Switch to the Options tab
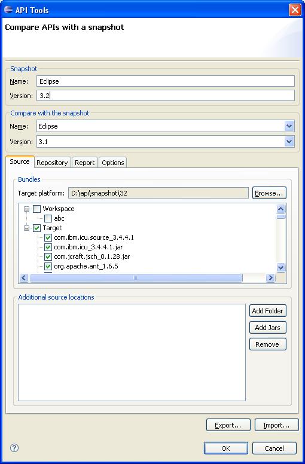The width and height of the screenshot is (305, 464). pyautogui.click(x=112, y=163)
